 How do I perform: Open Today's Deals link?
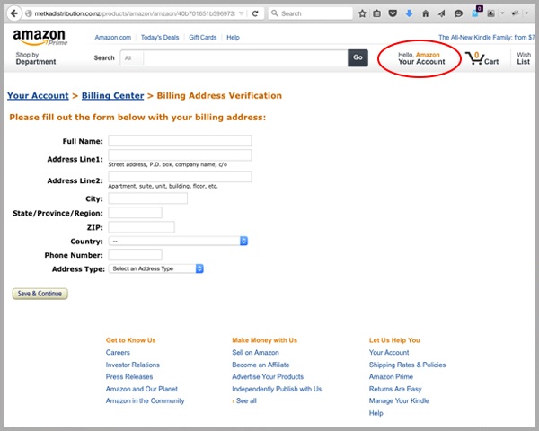pyautogui.click(x=160, y=37)
